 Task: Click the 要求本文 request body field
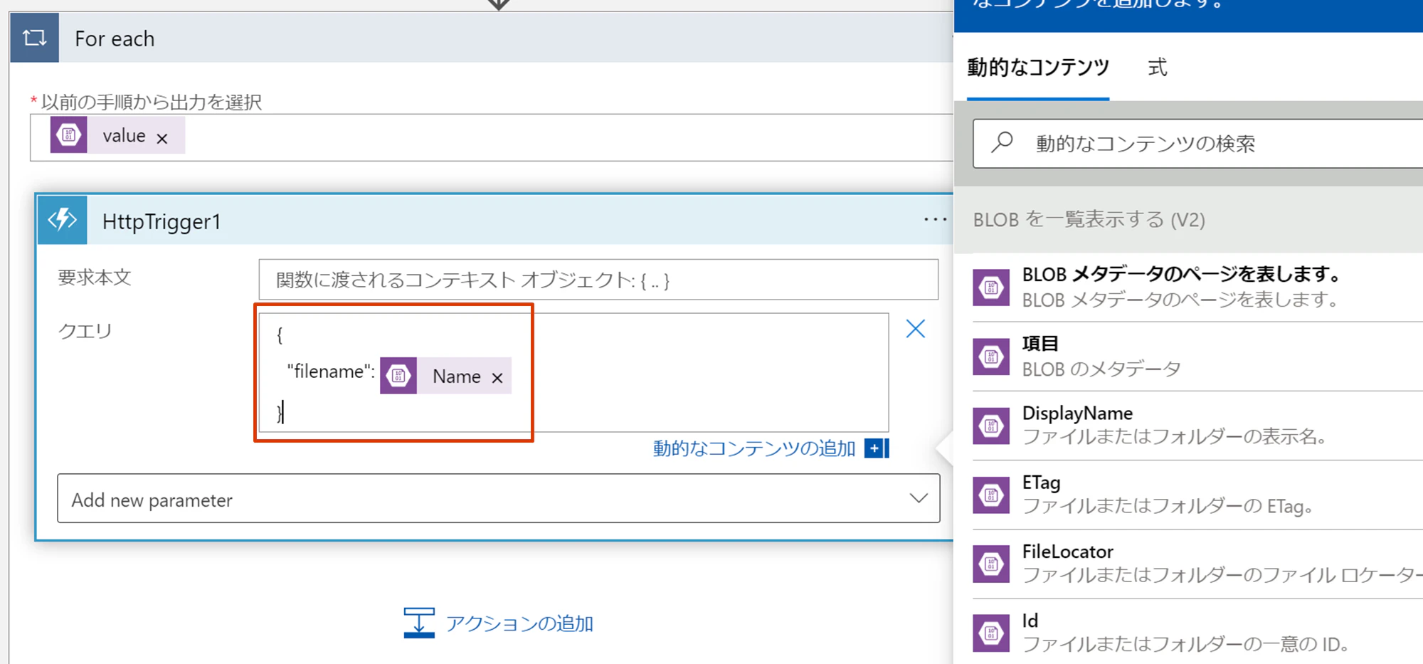point(598,280)
